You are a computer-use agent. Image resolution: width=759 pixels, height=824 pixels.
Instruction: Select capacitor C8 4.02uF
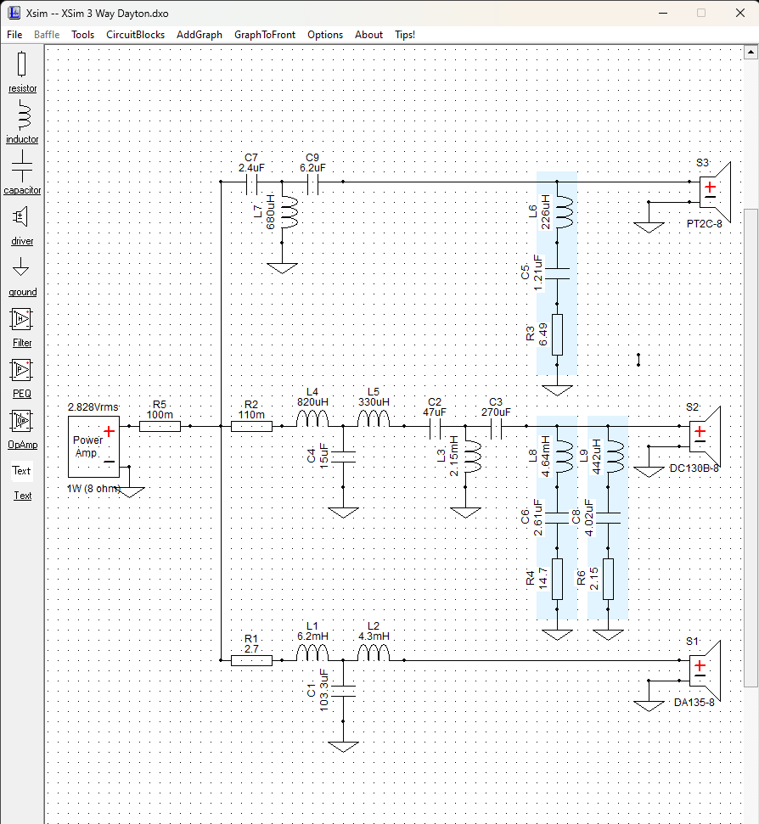point(608,518)
